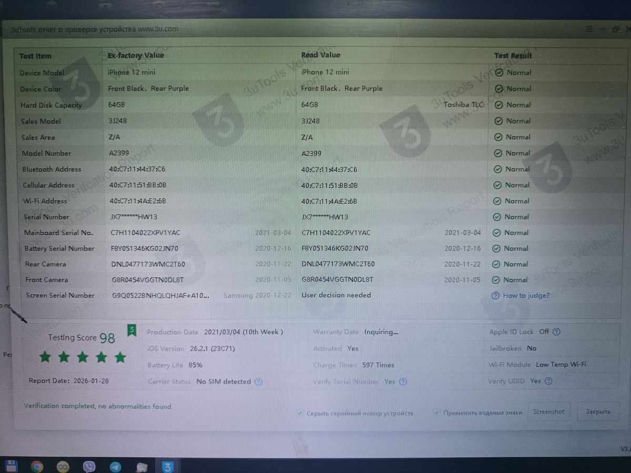
Task: Open Viber from the taskbar
Action: click(89, 466)
